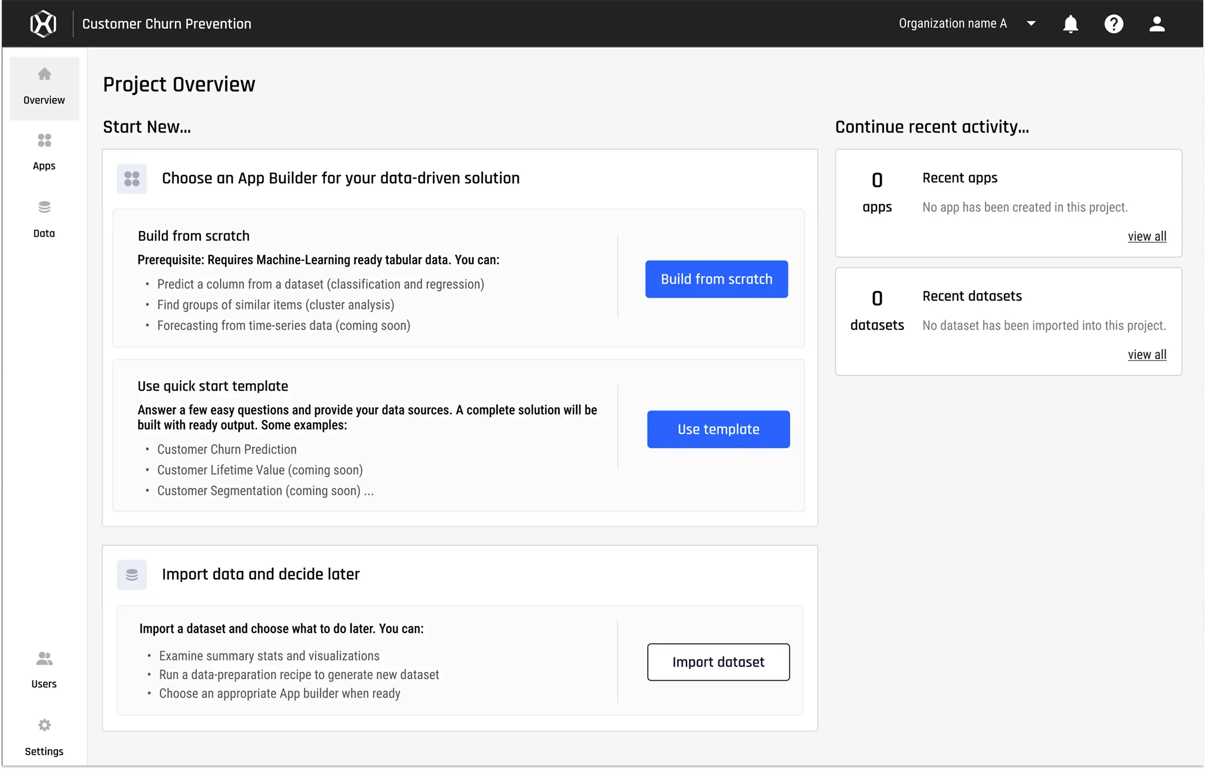
Task: Click the Recent datasets title
Action: [x=972, y=296]
